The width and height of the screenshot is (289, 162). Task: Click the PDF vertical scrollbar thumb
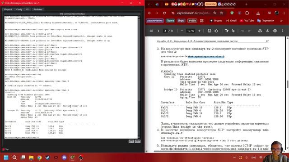[x=287, y=84]
